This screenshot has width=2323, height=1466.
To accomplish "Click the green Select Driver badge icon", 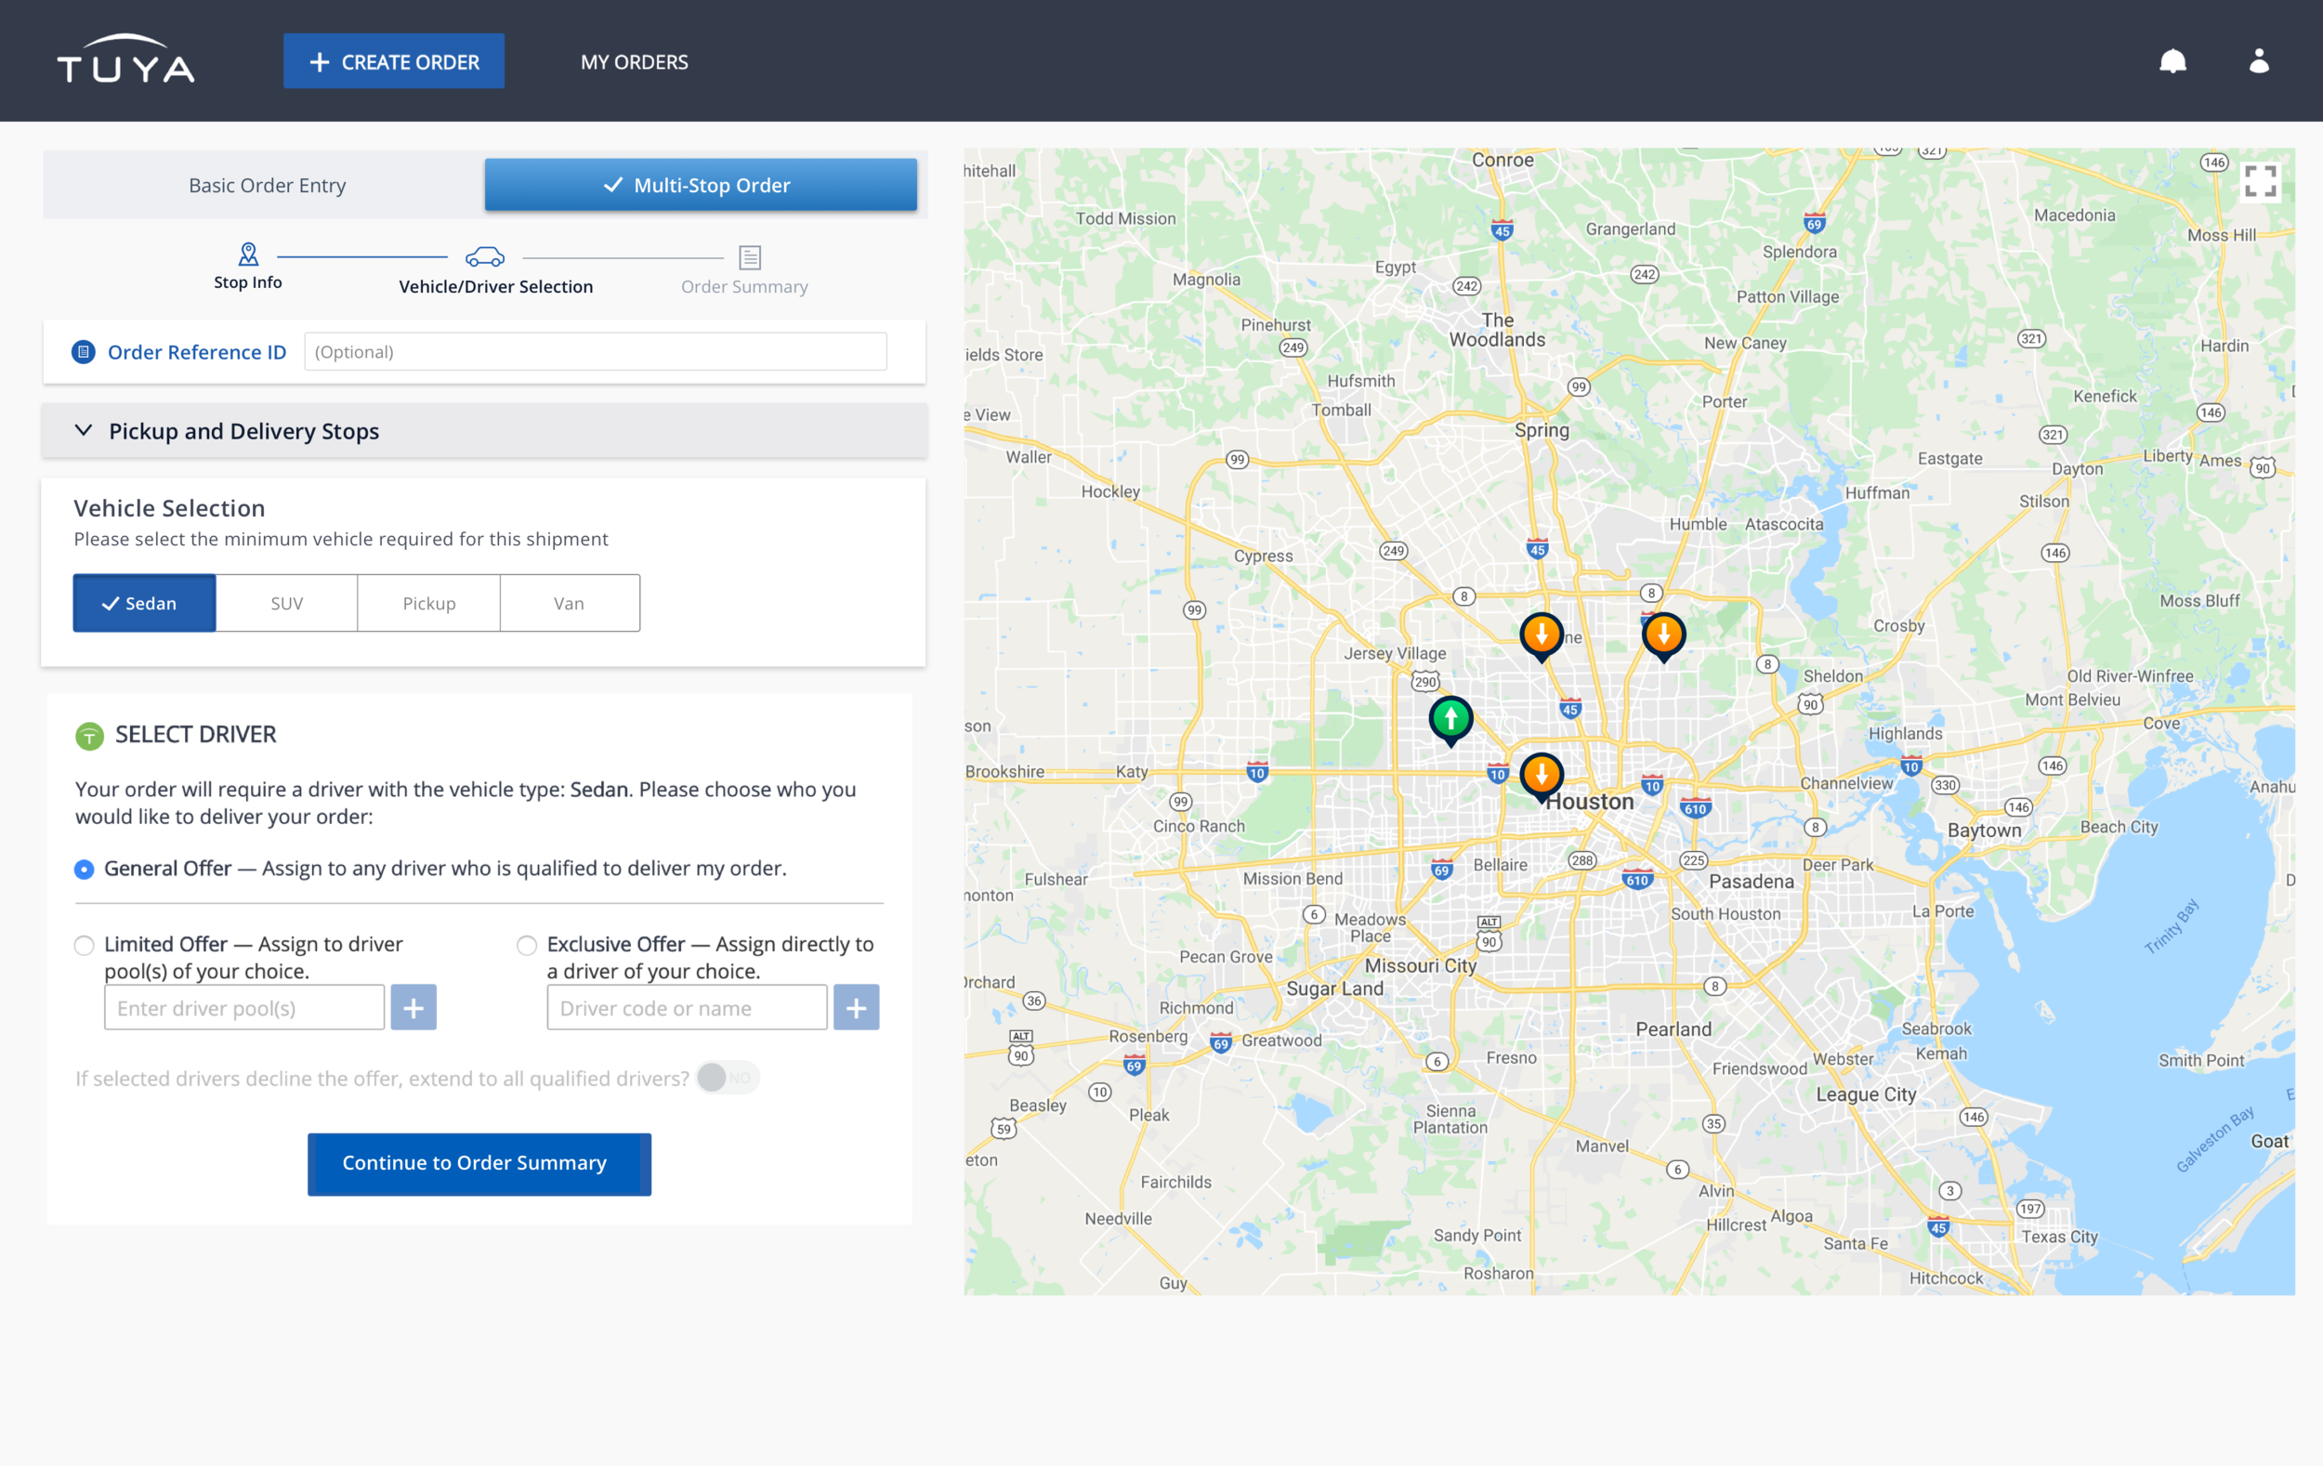I will coord(90,736).
